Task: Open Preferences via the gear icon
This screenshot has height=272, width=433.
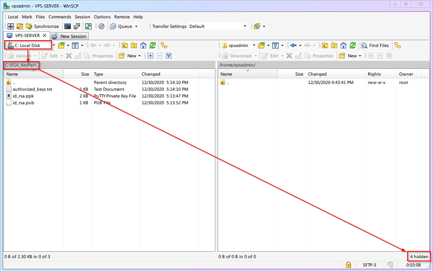Action: [x=101, y=26]
